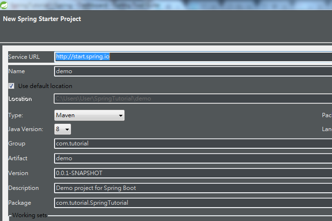Click the Package field com.tutorial.SpringTutorial
332x221 pixels.
193,203
